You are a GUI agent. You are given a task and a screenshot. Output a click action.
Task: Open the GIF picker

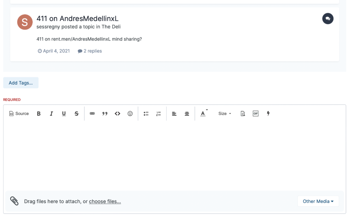click(255, 114)
